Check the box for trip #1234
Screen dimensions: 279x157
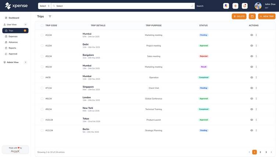click(42, 46)
